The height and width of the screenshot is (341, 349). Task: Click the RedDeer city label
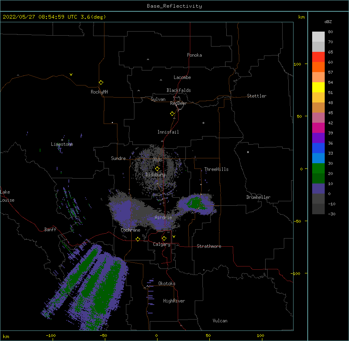coord(178,103)
